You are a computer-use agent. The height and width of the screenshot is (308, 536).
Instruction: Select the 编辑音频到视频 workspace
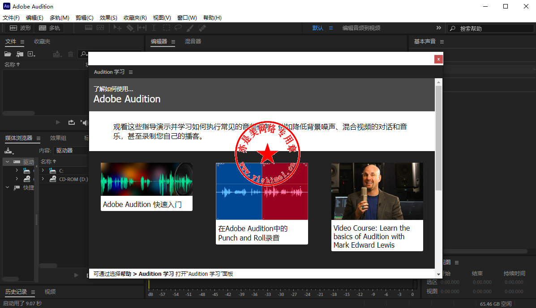click(361, 28)
